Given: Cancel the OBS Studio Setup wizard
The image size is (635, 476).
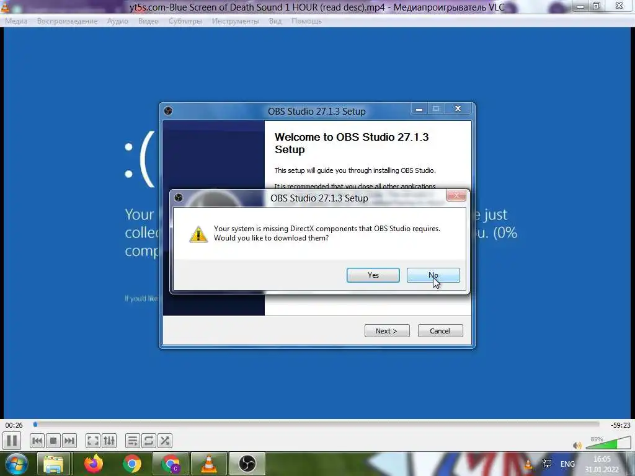Looking at the screenshot, I should click(440, 331).
